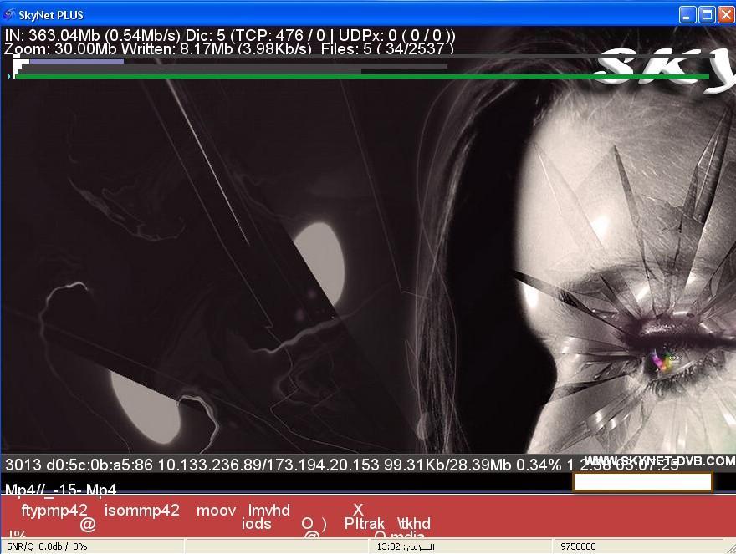Click the IP pair '10.133.236.89/173.194.20.153'
This screenshot has width=736, height=554.
click(268, 465)
